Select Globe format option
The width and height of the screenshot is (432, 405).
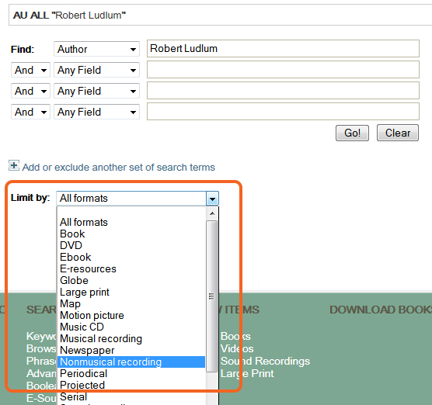131,280
